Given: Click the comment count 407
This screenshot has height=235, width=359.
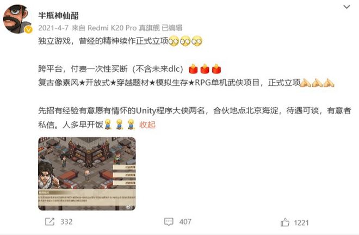Looking at the screenshot, I should coord(185,222).
